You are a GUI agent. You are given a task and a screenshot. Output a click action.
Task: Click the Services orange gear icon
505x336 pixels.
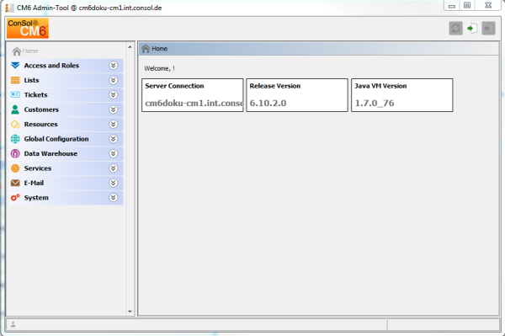click(15, 168)
